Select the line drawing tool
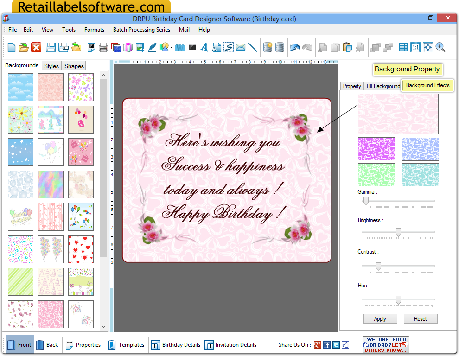This screenshot has width=459, height=356. coord(253,47)
